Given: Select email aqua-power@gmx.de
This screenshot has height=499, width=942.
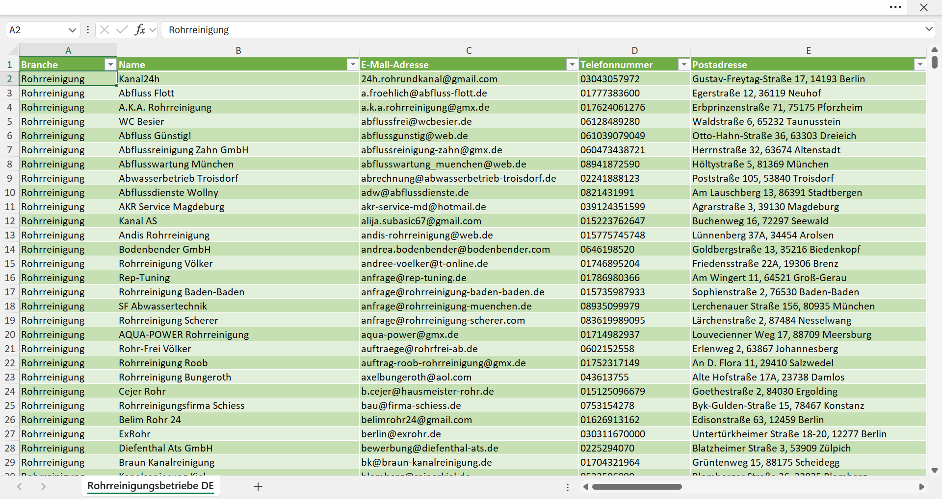Looking at the screenshot, I should [x=469, y=334].
